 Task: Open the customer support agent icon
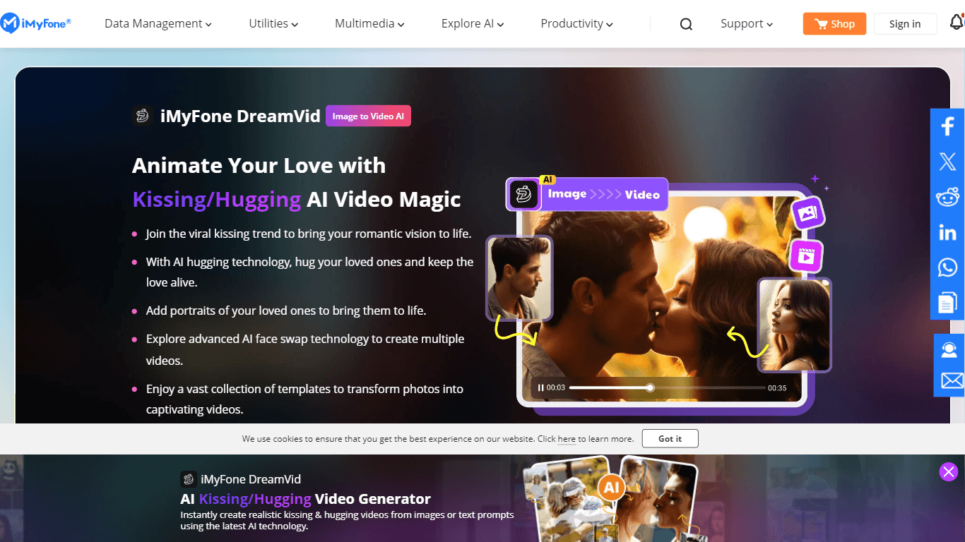tap(949, 349)
